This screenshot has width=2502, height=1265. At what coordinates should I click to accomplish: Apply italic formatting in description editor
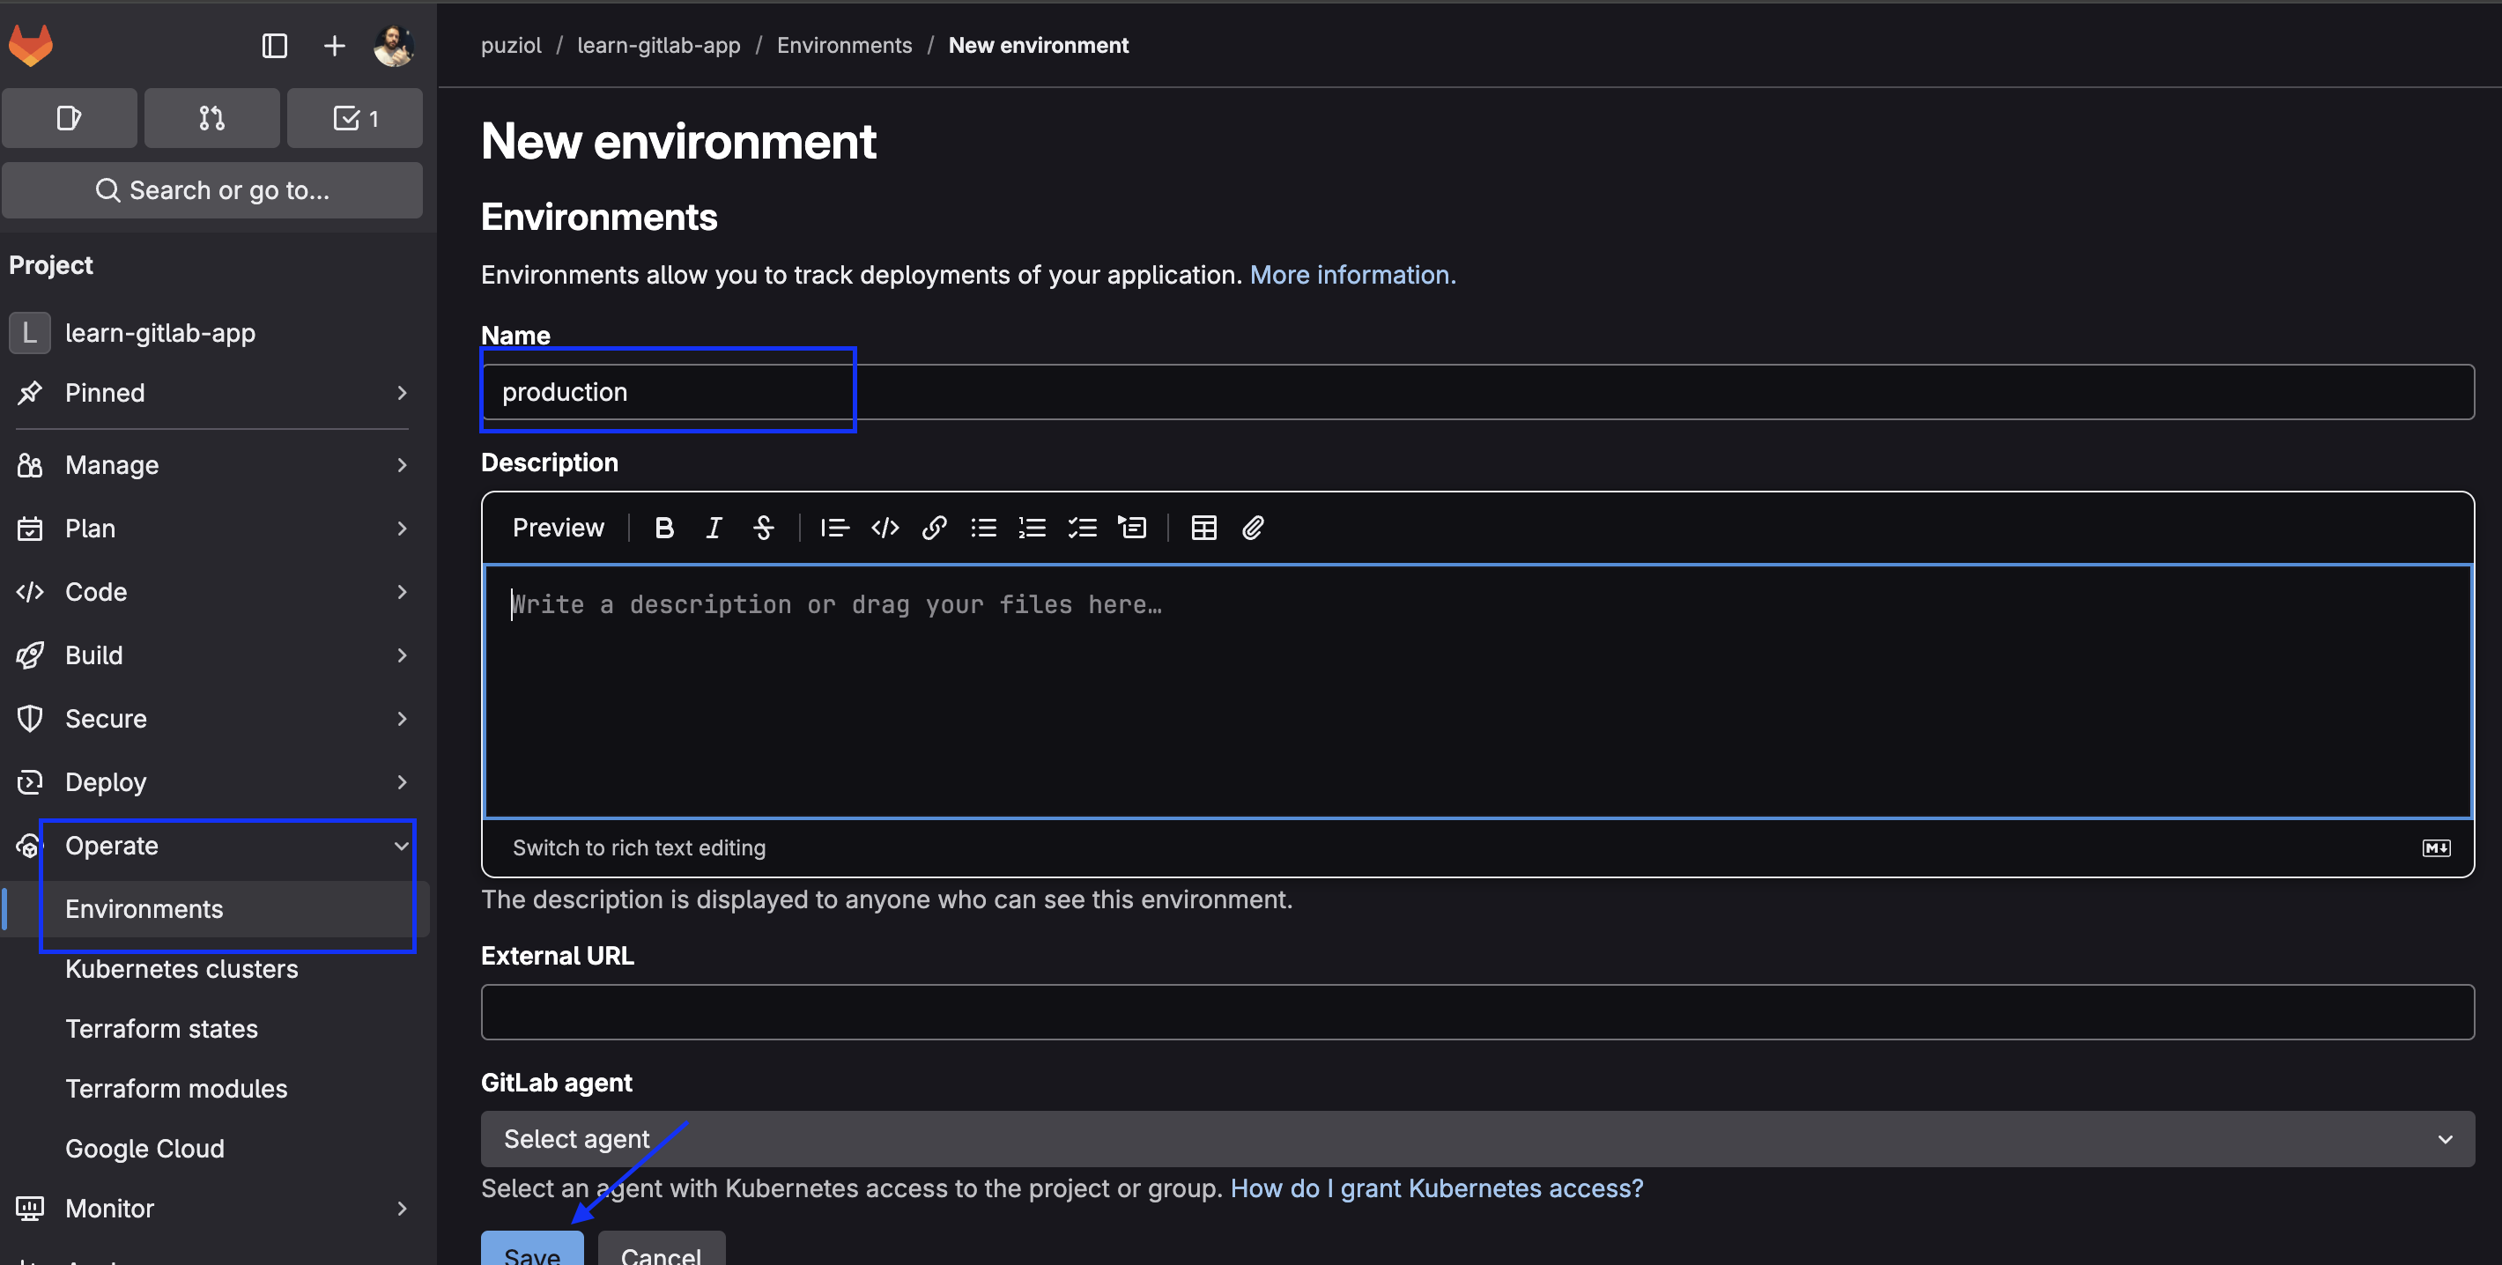coord(714,527)
